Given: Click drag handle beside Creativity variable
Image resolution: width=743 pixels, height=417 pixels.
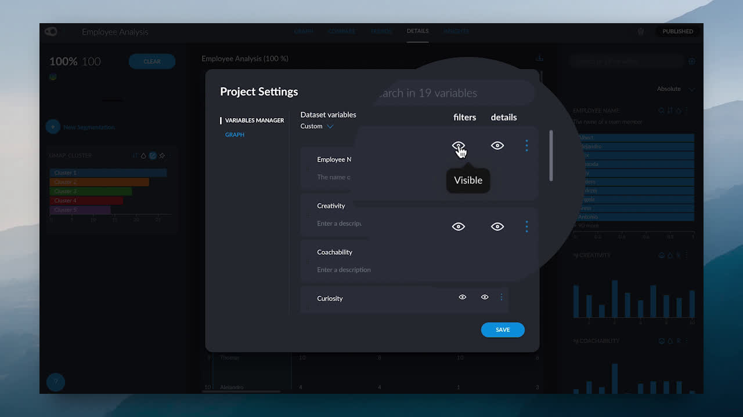Looking at the screenshot, I should [x=308, y=215].
